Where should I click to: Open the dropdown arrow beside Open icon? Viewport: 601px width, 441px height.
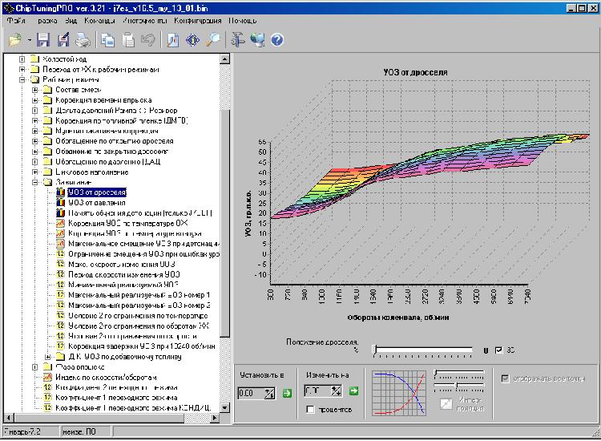pyautogui.click(x=30, y=39)
